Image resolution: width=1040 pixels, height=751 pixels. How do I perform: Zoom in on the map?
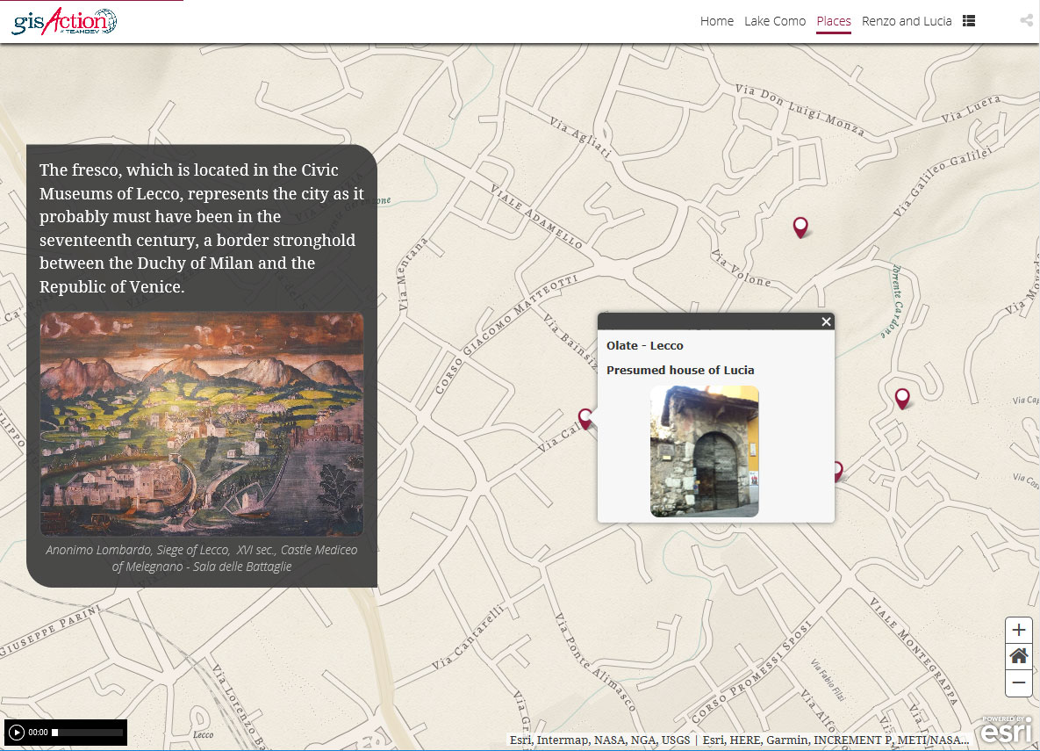pyautogui.click(x=1019, y=630)
